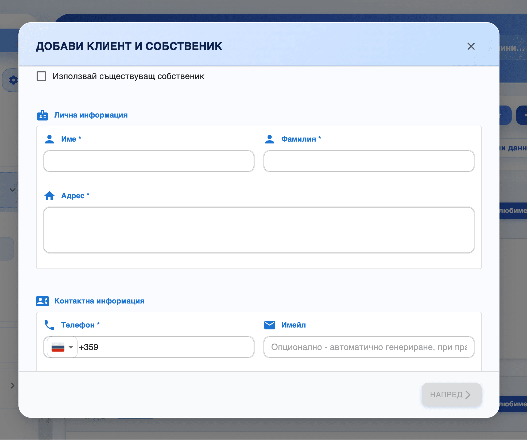Click the settings gear icon behind the dialog

[x=13, y=80]
